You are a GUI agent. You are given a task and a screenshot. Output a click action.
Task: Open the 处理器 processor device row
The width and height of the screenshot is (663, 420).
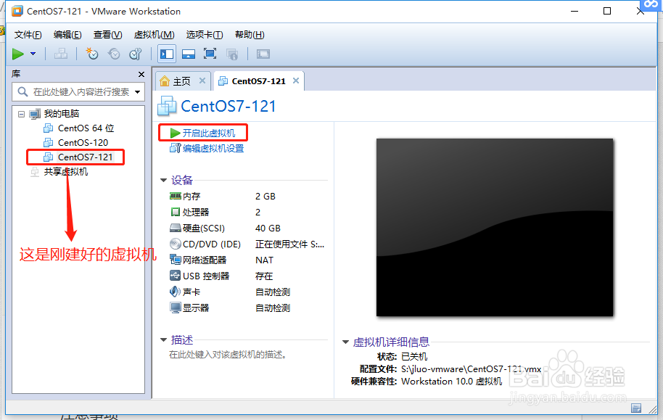(x=248, y=213)
